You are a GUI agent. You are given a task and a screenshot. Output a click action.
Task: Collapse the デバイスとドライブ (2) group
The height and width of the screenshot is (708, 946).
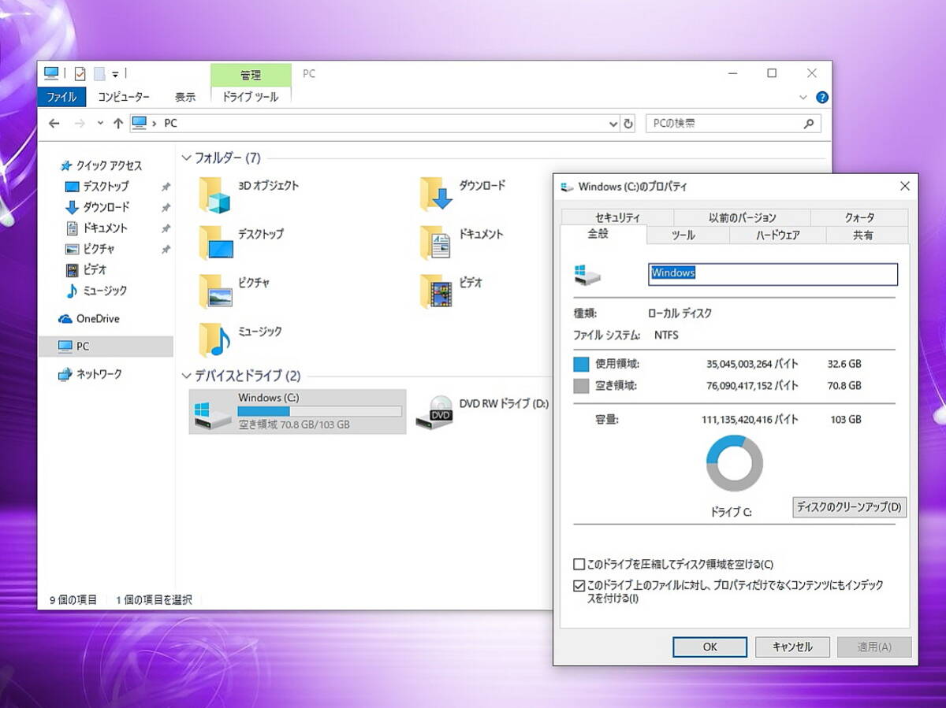coord(187,376)
